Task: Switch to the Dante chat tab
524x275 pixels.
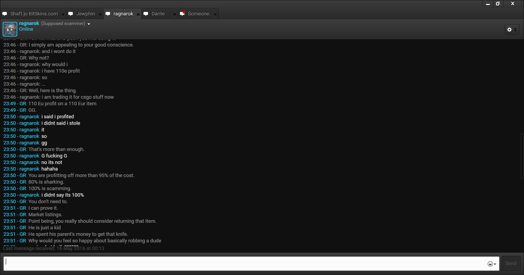Action: [158, 14]
